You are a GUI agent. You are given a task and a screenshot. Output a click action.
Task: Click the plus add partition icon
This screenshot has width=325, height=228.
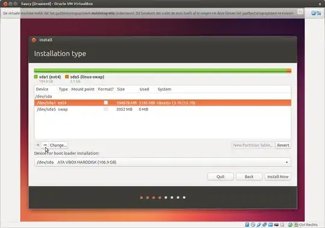pyautogui.click(x=38, y=145)
